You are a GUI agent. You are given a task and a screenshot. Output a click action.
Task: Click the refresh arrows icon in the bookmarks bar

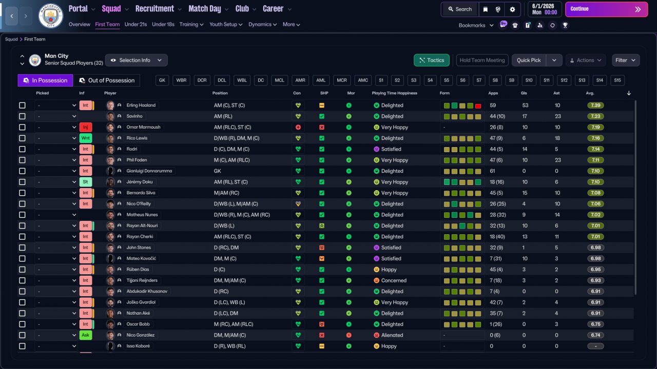[552, 25]
